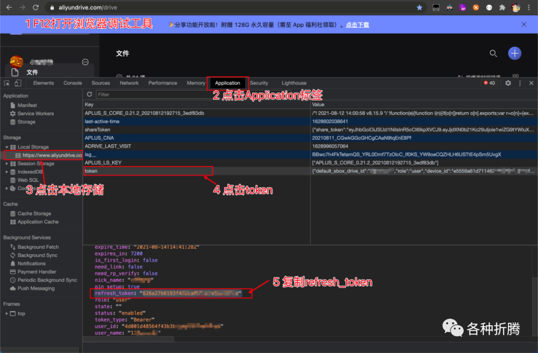Image resolution: width=538 pixels, height=353 pixels.
Task: Select Periodic Background Sync
Action: [47, 280]
